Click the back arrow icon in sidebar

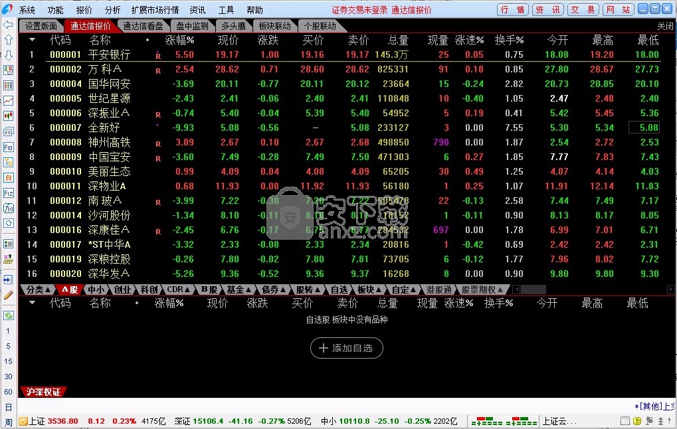pyautogui.click(x=8, y=25)
